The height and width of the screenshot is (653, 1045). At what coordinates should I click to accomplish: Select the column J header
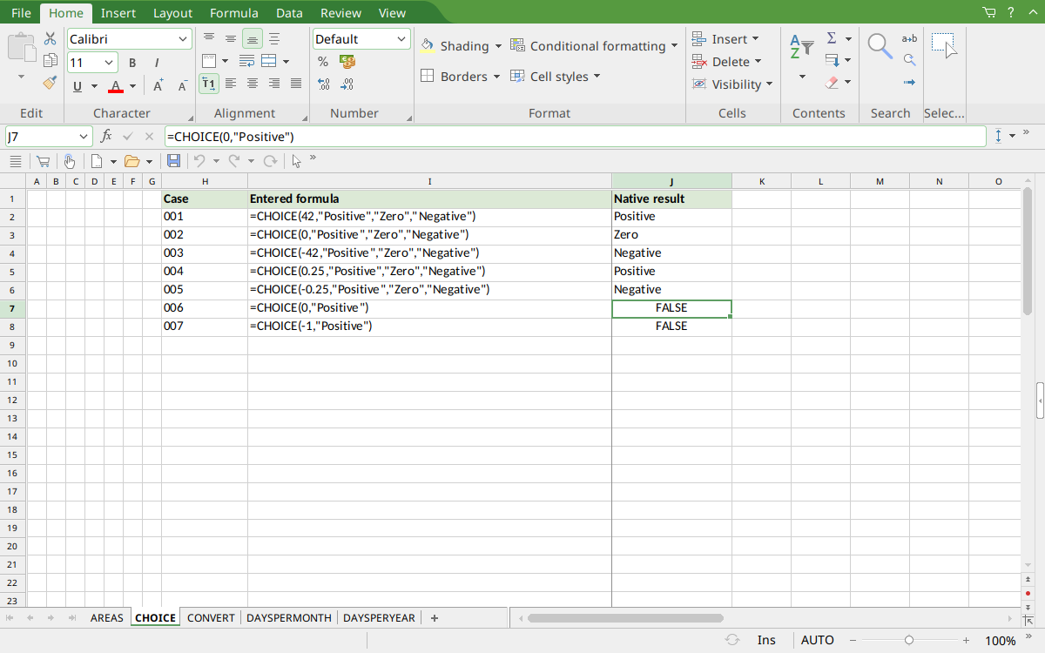pyautogui.click(x=671, y=181)
